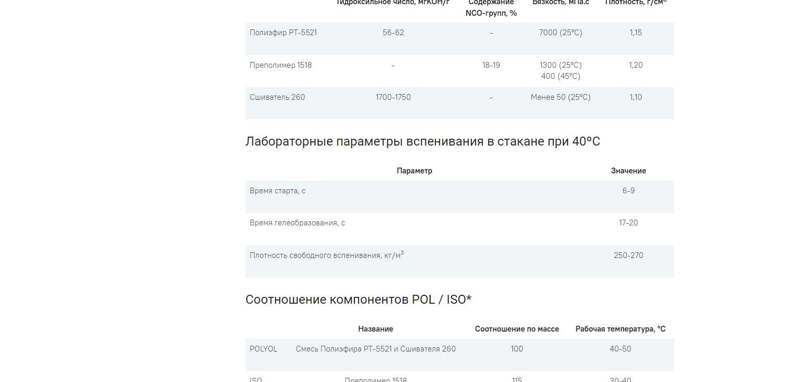Select the 'Полиэфир РТ-5521' row name cell
798x382 pixels.
coord(283,33)
